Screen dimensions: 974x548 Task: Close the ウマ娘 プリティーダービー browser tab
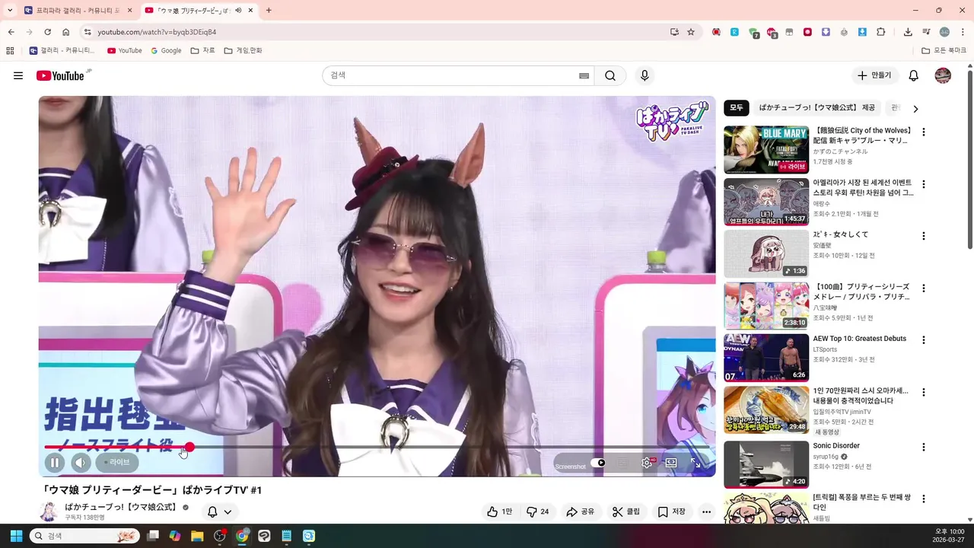pyautogui.click(x=250, y=11)
